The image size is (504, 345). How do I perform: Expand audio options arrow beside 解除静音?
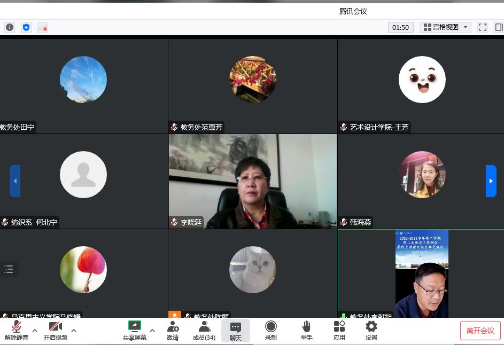point(35,331)
